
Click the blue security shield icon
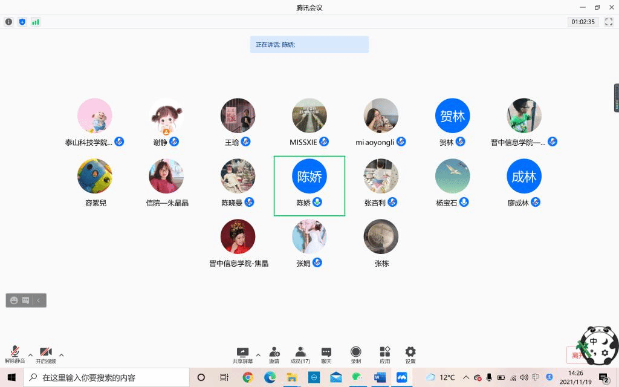point(22,22)
